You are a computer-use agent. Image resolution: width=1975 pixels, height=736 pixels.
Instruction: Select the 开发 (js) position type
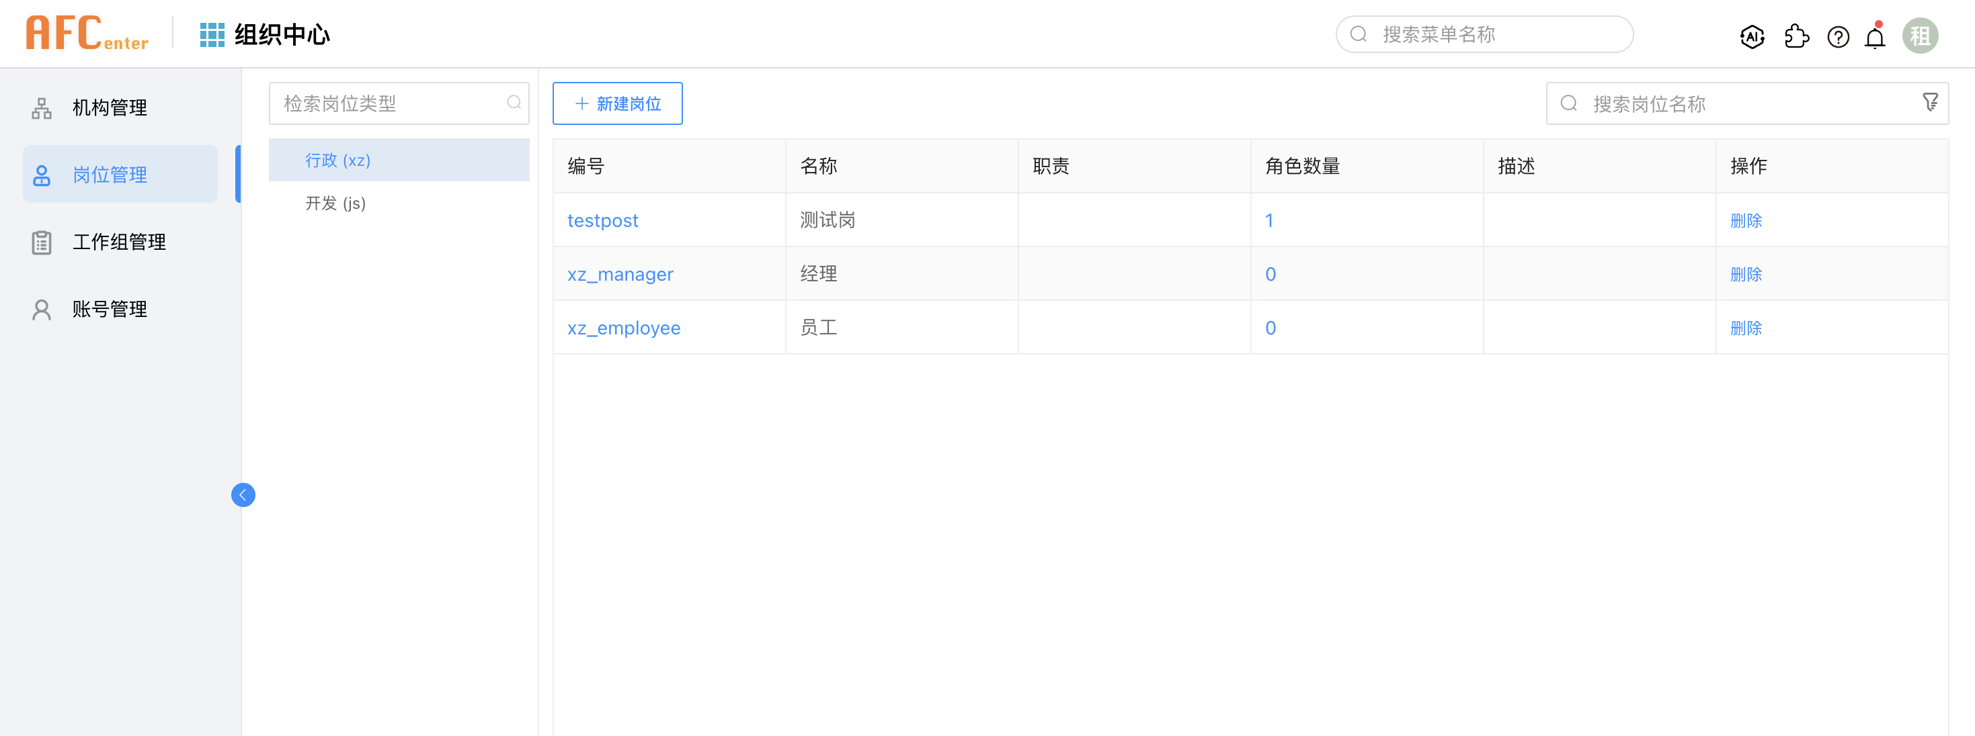[336, 203]
